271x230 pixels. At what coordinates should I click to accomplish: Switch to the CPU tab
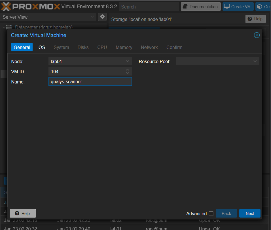point(102,47)
